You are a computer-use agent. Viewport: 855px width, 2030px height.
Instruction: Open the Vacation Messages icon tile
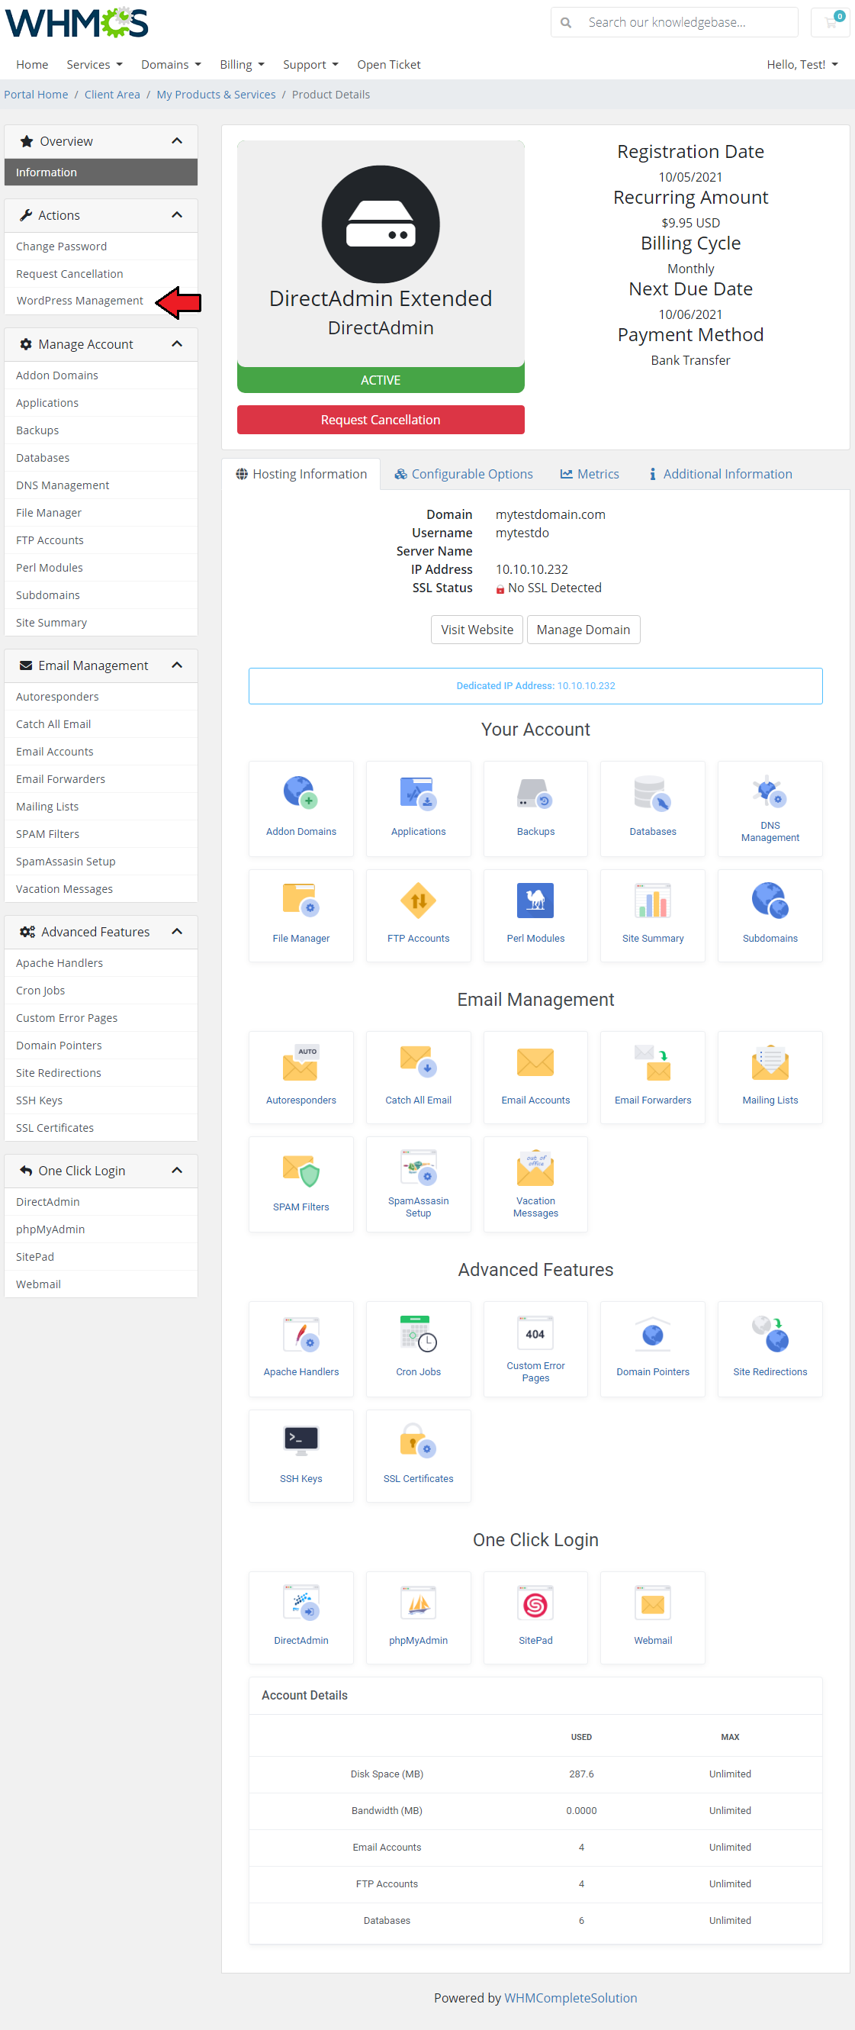535,1184
